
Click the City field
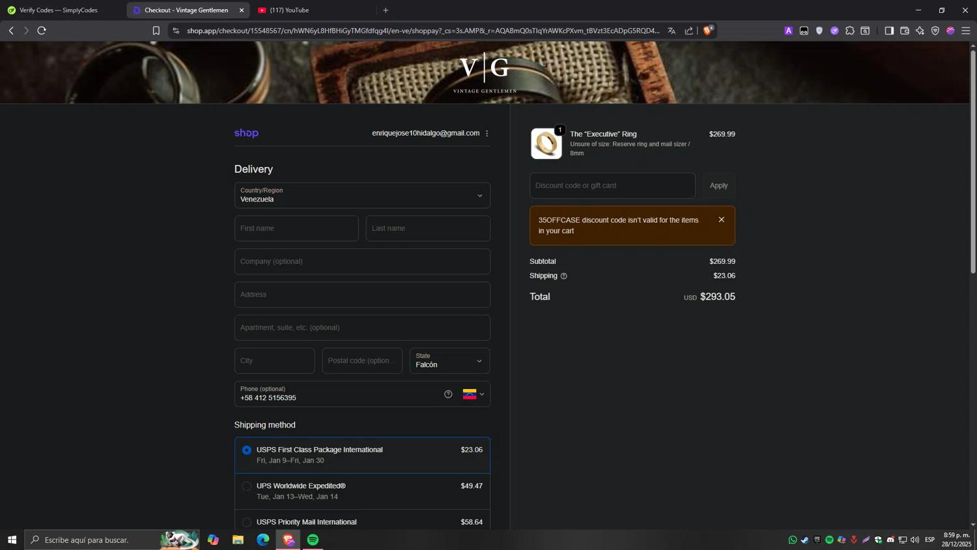tap(274, 361)
